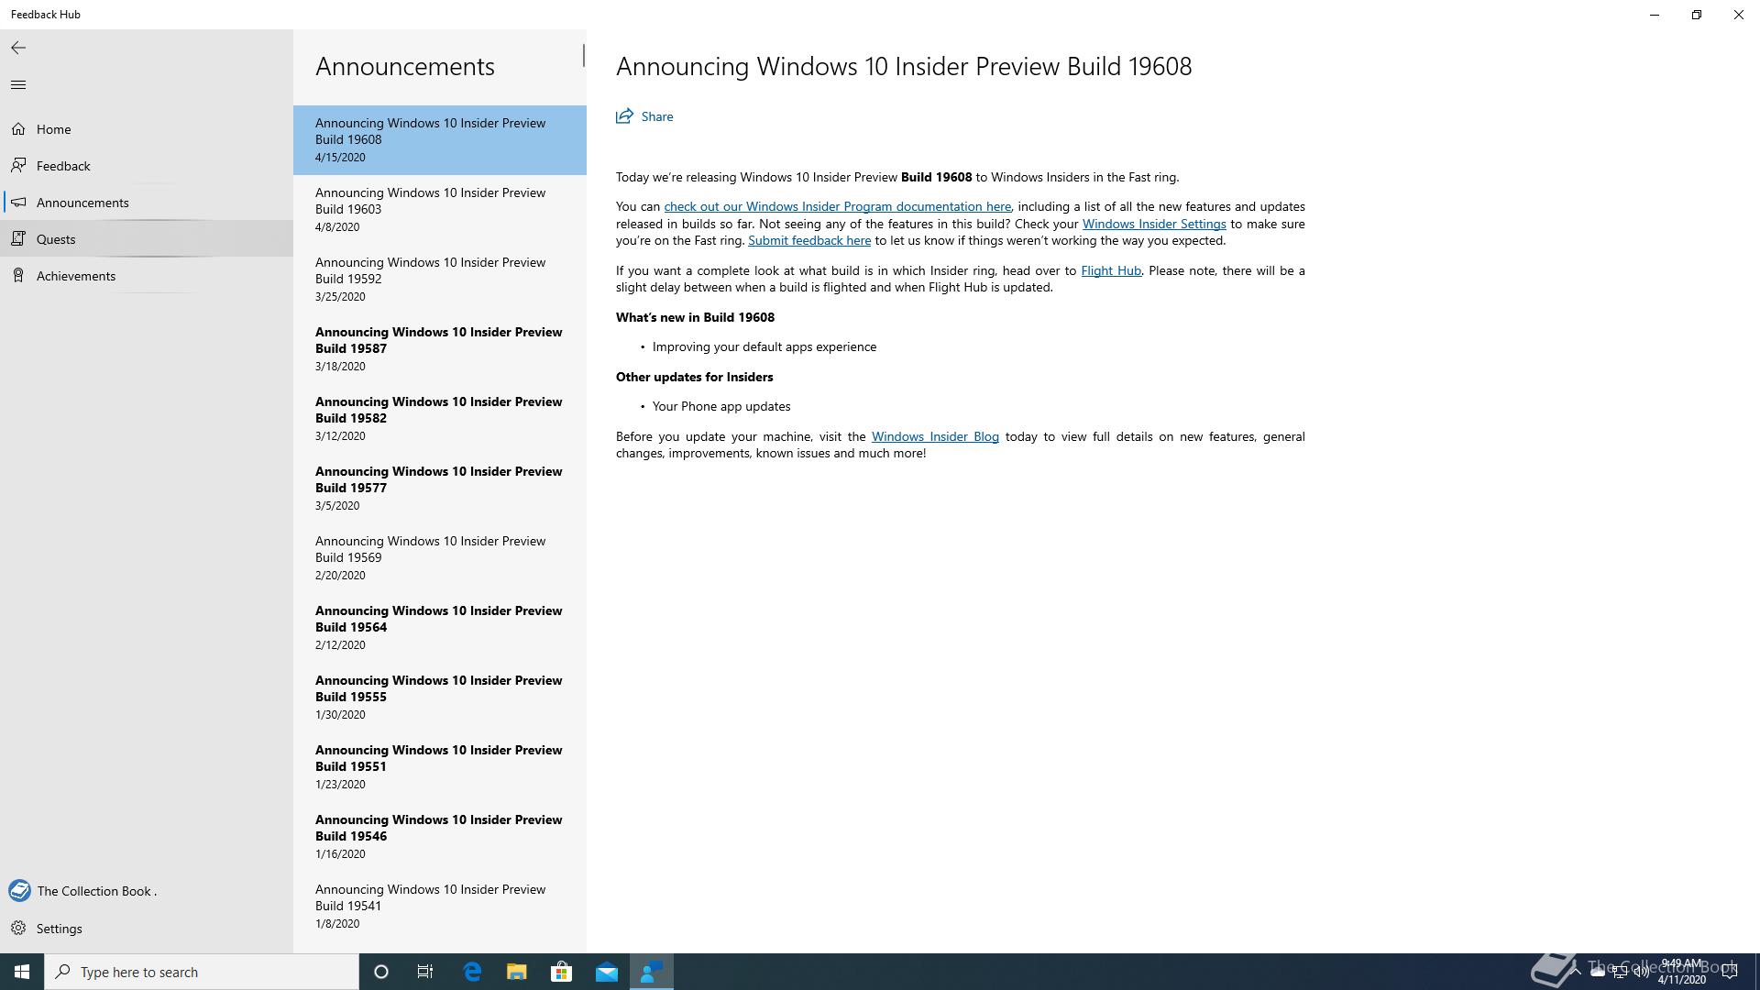Image resolution: width=1760 pixels, height=990 pixels.
Task: Open Microsoft Store from taskbar
Action: pyautogui.click(x=562, y=972)
